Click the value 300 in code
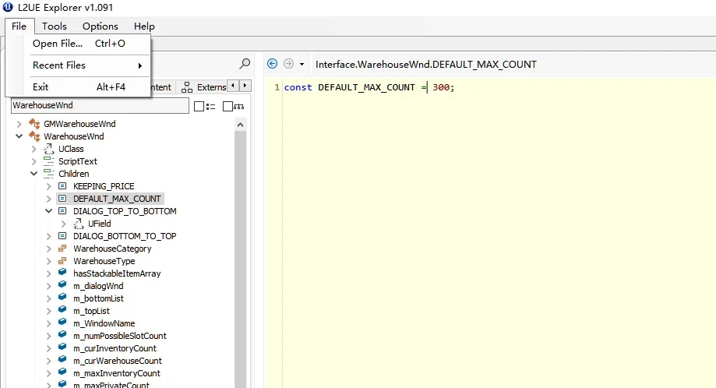Image resolution: width=716 pixels, height=388 pixels. coord(441,87)
